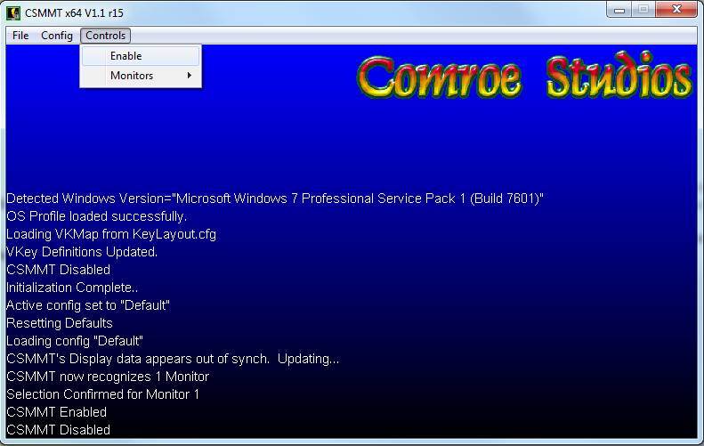Choose Enable from the Controls menu
Screen dimensions: 704x446
point(125,56)
